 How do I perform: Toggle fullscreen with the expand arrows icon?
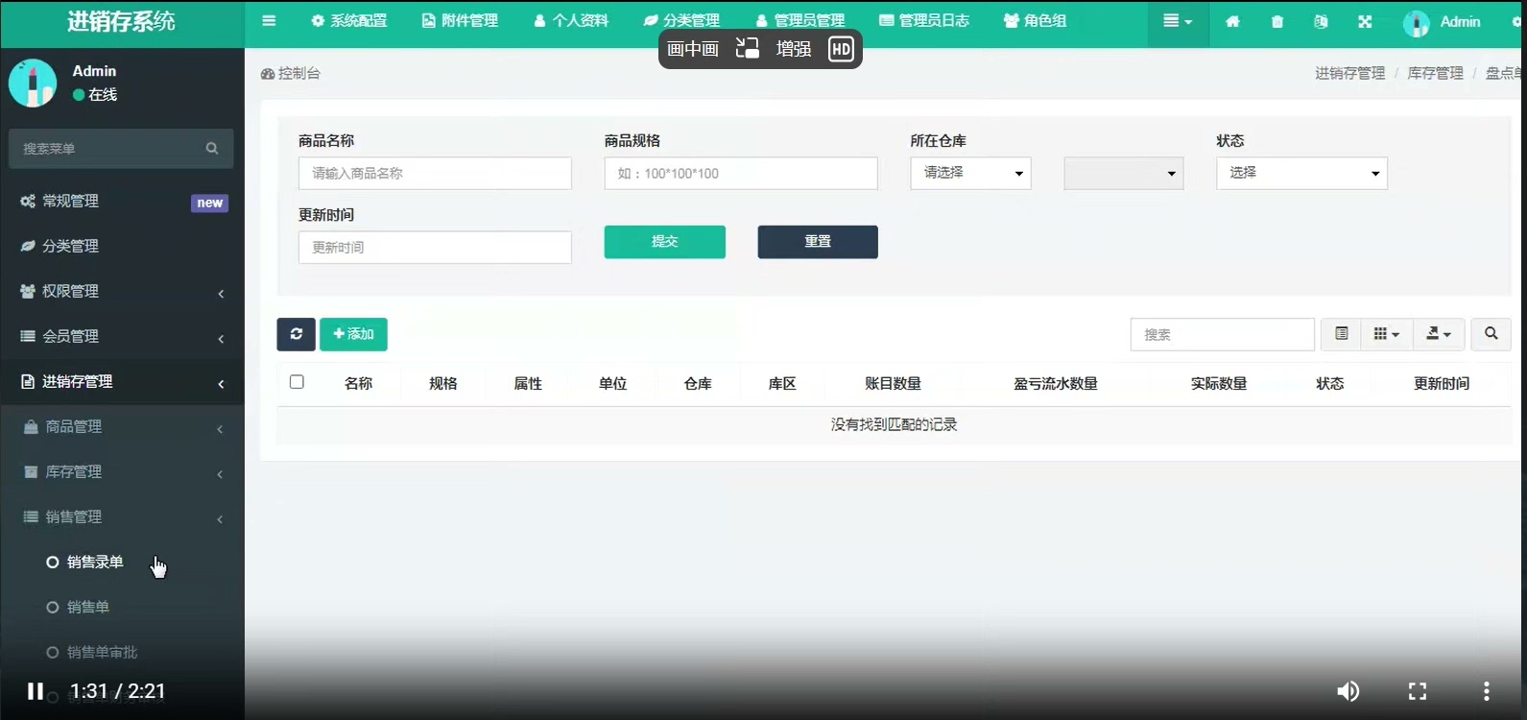click(1365, 21)
